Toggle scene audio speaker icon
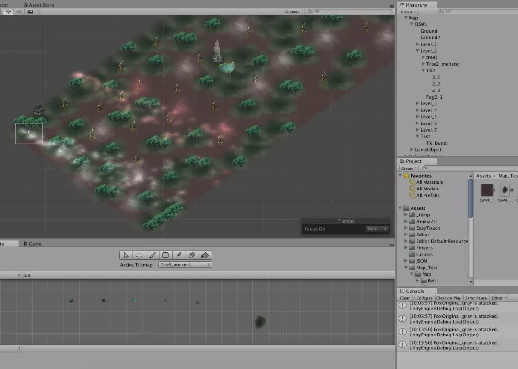The width and height of the screenshot is (518, 369). tap(19, 11)
